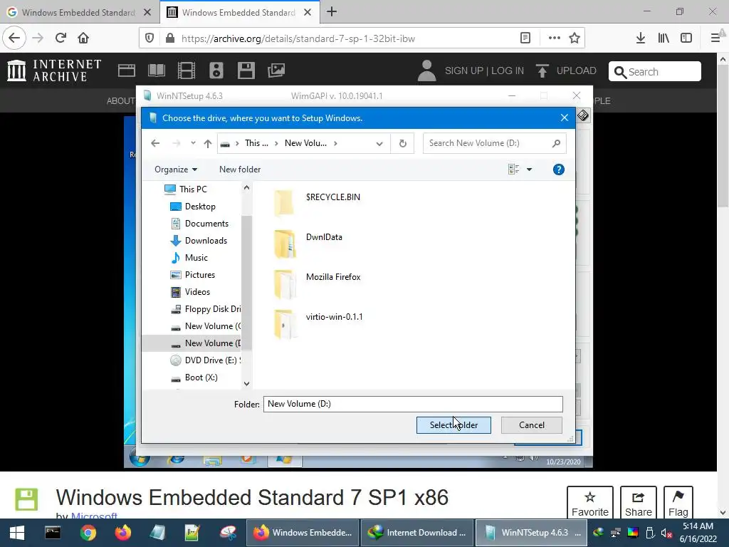Open the change view dropdown arrow
This screenshot has width=729, height=547.
click(529, 170)
